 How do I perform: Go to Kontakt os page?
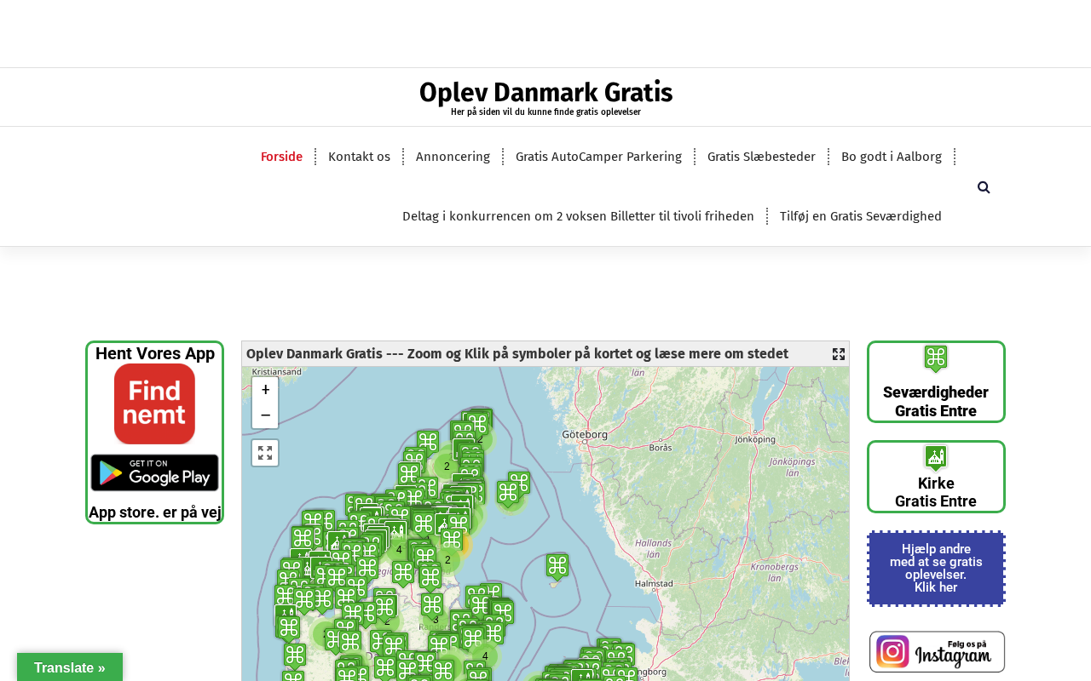pyautogui.click(x=359, y=157)
